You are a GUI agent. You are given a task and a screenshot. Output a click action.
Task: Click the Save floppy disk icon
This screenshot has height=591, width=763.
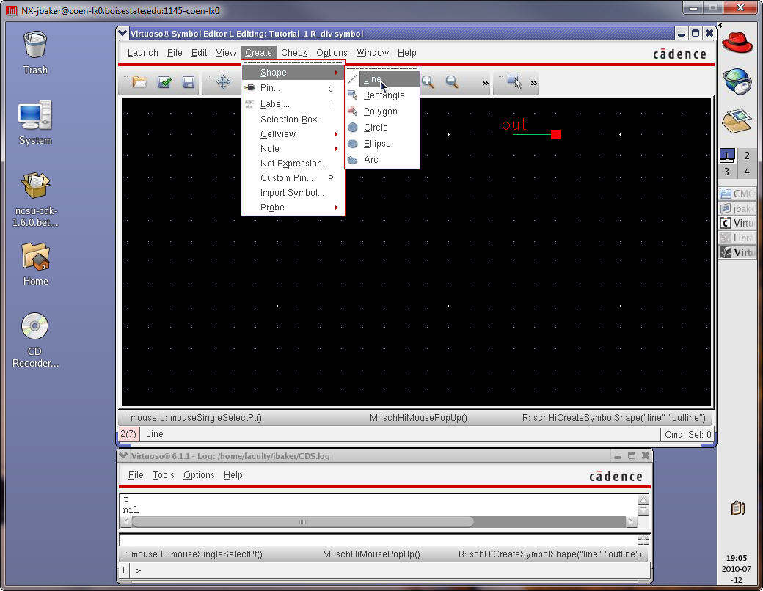(189, 83)
